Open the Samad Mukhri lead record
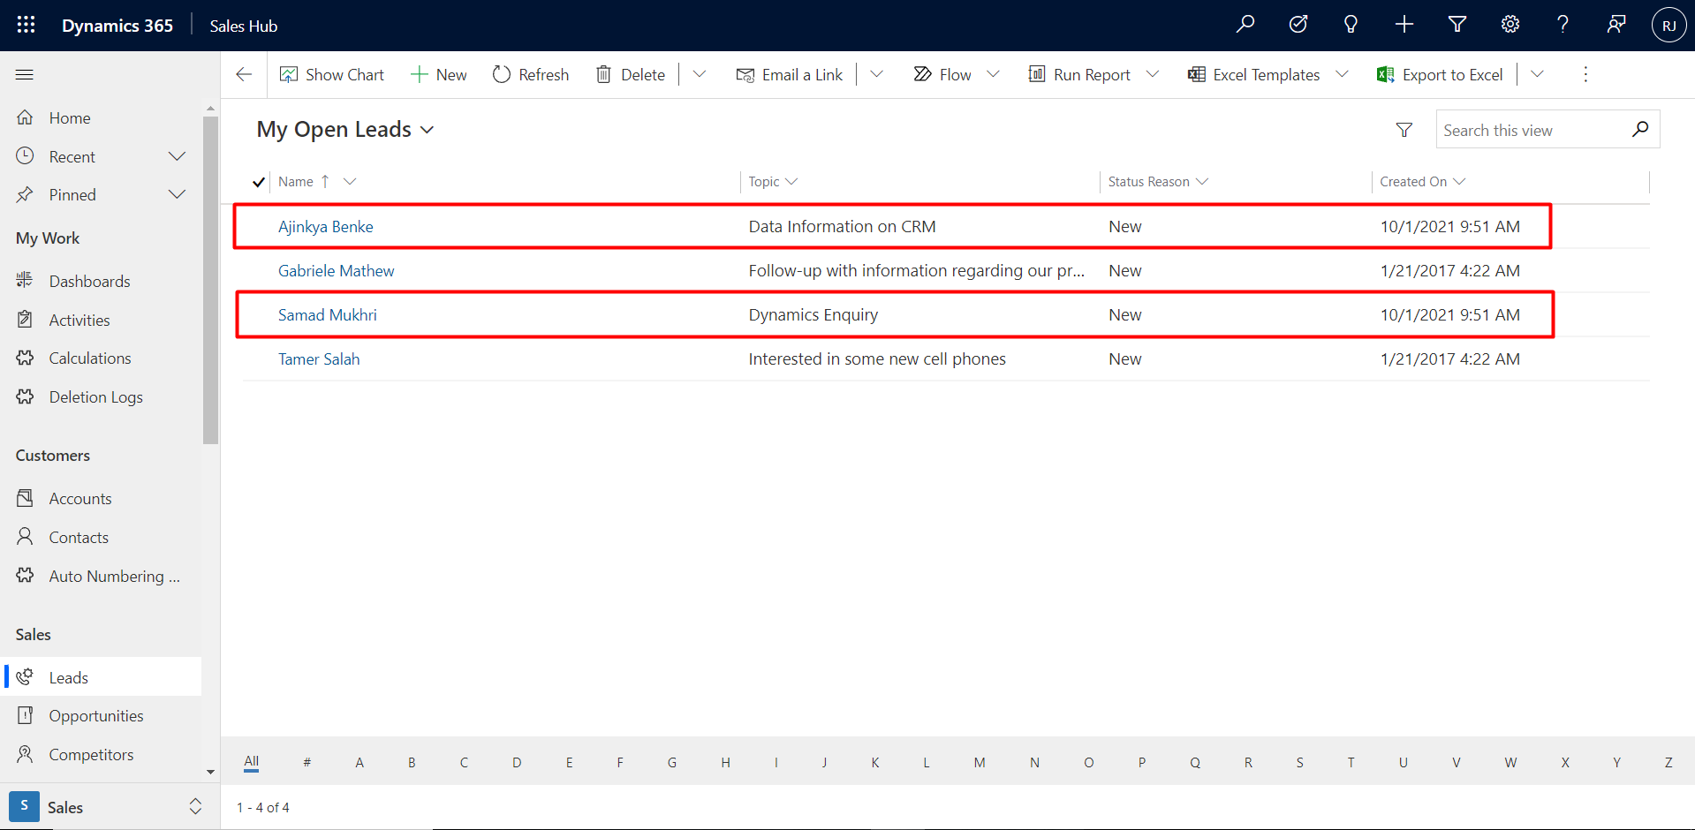 [328, 315]
